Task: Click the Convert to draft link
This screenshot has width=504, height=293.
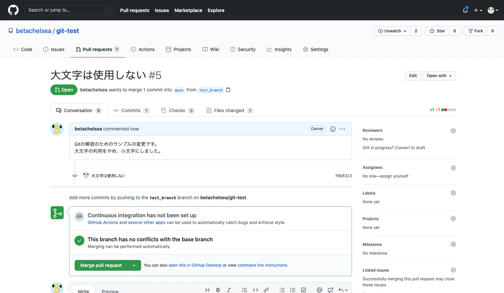Action: tap(410, 148)
